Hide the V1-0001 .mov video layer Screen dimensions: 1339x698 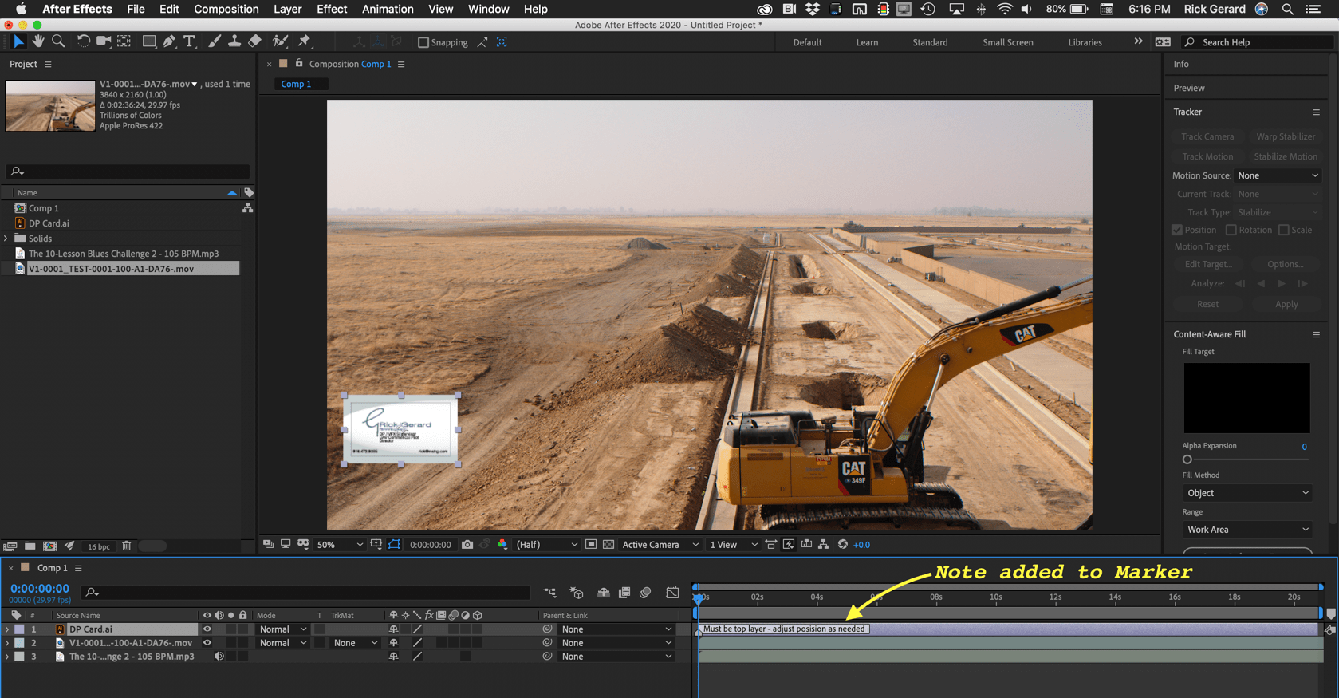(x=207, y=643)
